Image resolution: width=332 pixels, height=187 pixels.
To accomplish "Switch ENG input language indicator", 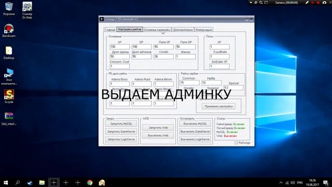I will pos(300,182).
